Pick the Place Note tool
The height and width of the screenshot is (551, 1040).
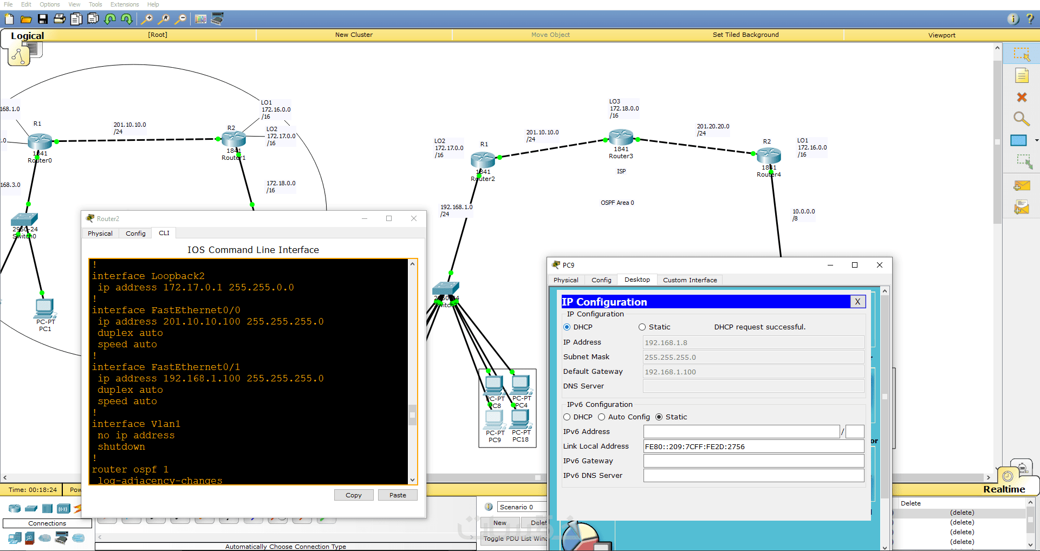click(x=1022, y=76)
